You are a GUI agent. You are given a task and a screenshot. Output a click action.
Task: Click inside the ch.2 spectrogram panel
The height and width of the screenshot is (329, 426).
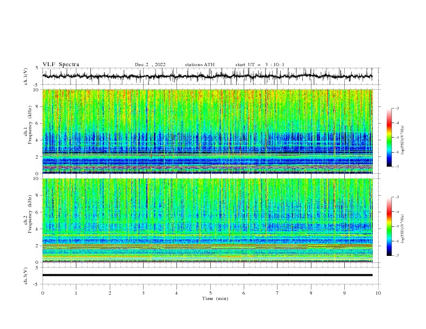[x=207, y=220]
